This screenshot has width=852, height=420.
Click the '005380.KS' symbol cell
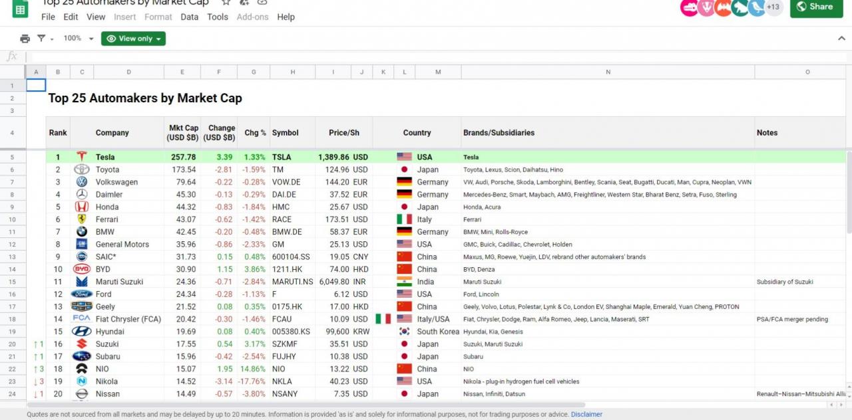pyautogui.click(x=292, y=332)
